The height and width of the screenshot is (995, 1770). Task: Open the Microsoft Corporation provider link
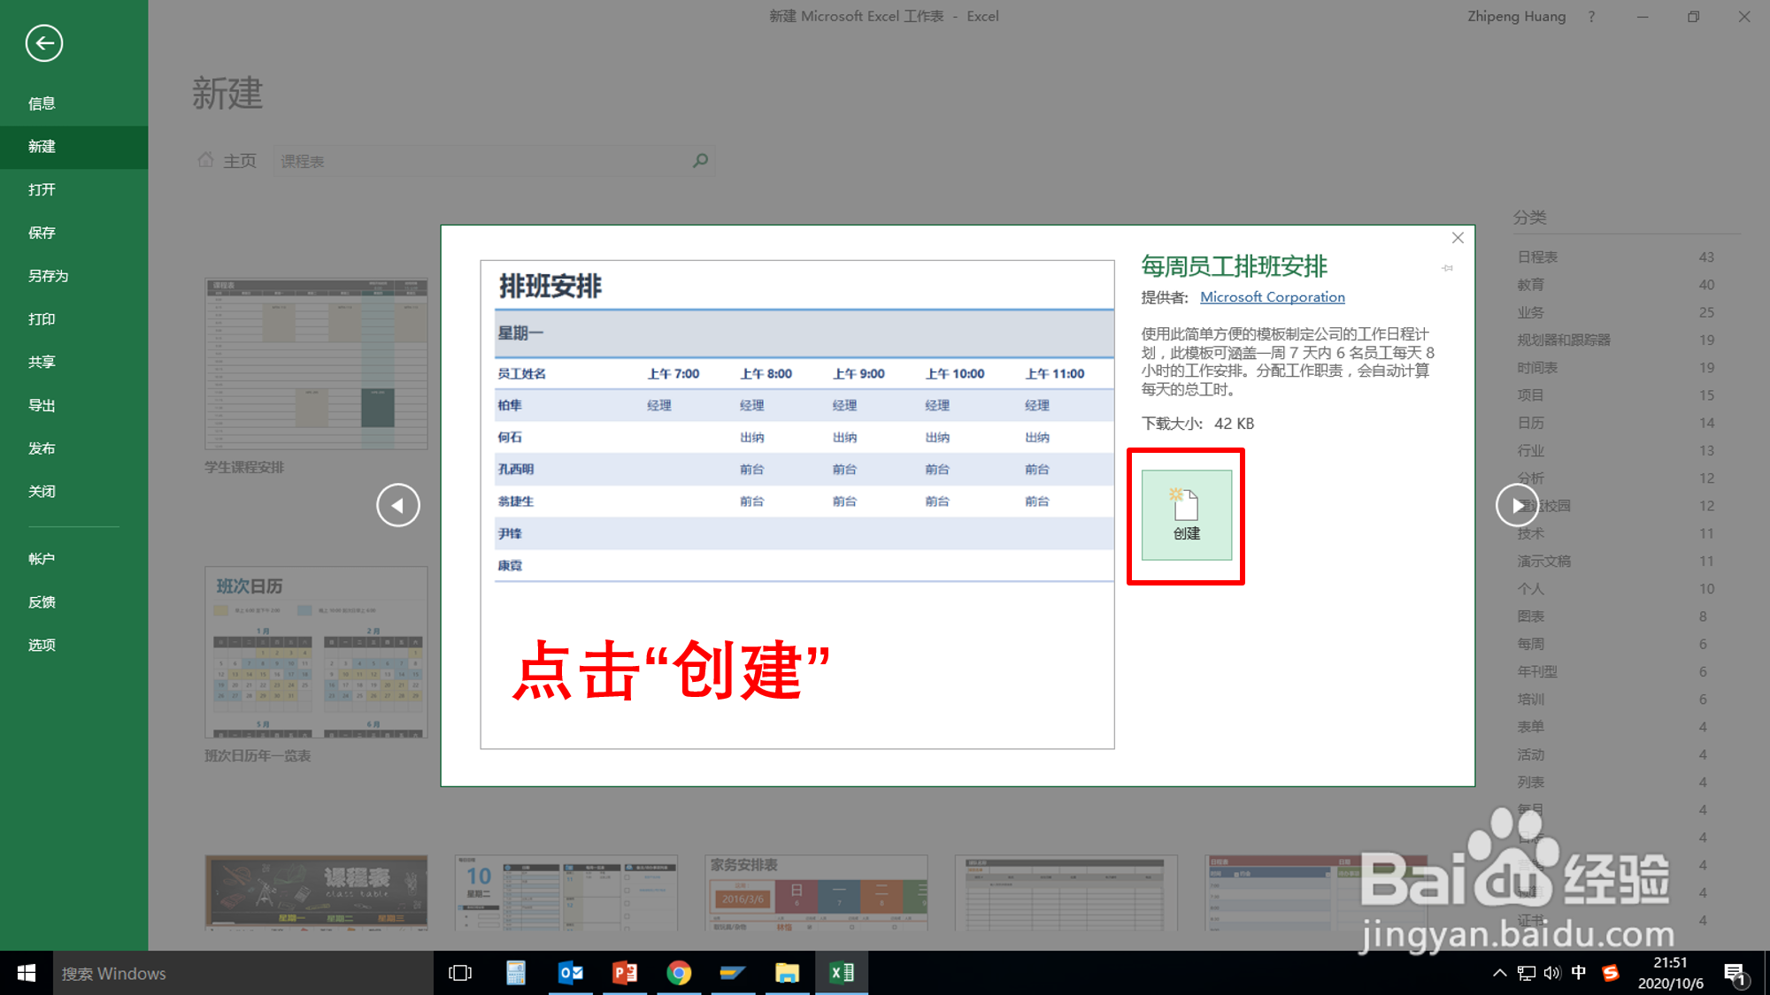click(x=1272, y=297)
